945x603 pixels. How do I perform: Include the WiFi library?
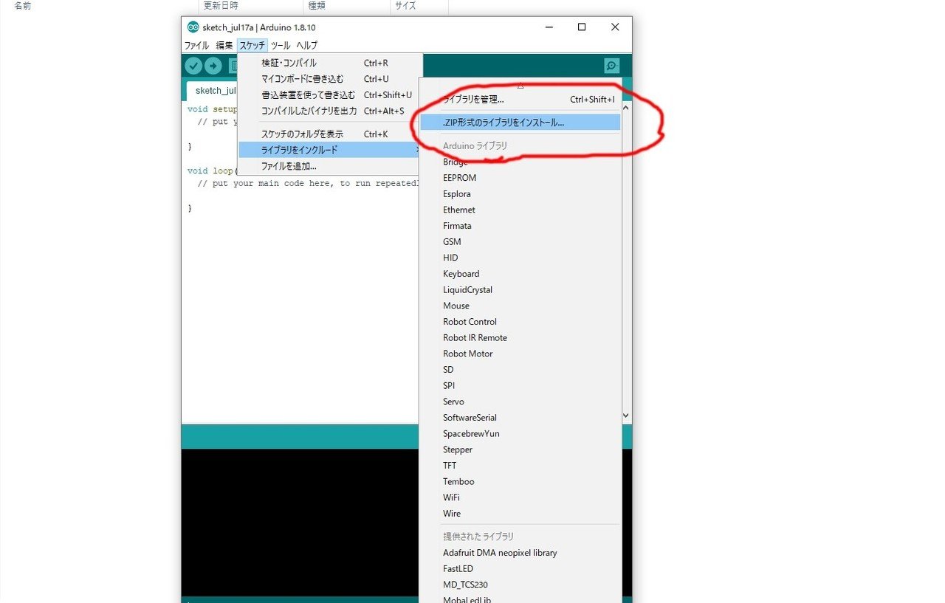[x=520, y=497]
